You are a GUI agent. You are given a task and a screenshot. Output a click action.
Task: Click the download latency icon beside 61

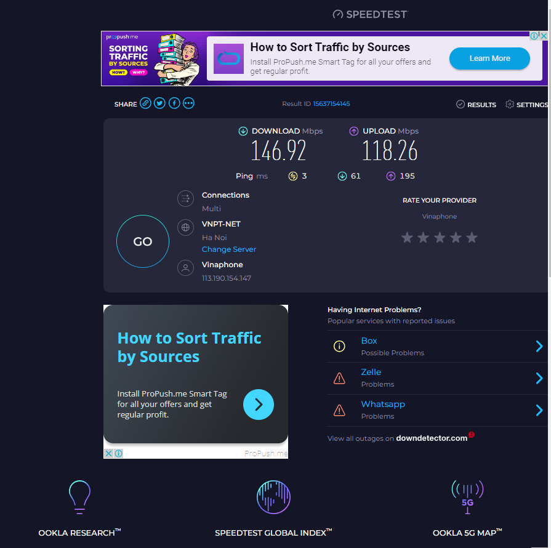coord(342,176)
